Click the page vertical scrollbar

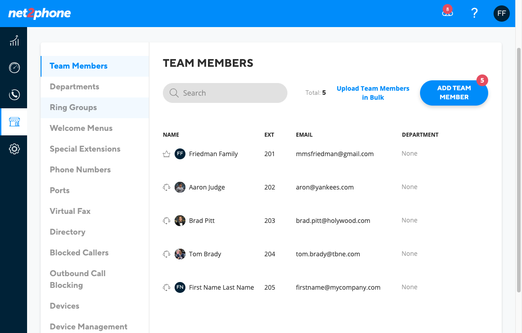coord(519,170)
